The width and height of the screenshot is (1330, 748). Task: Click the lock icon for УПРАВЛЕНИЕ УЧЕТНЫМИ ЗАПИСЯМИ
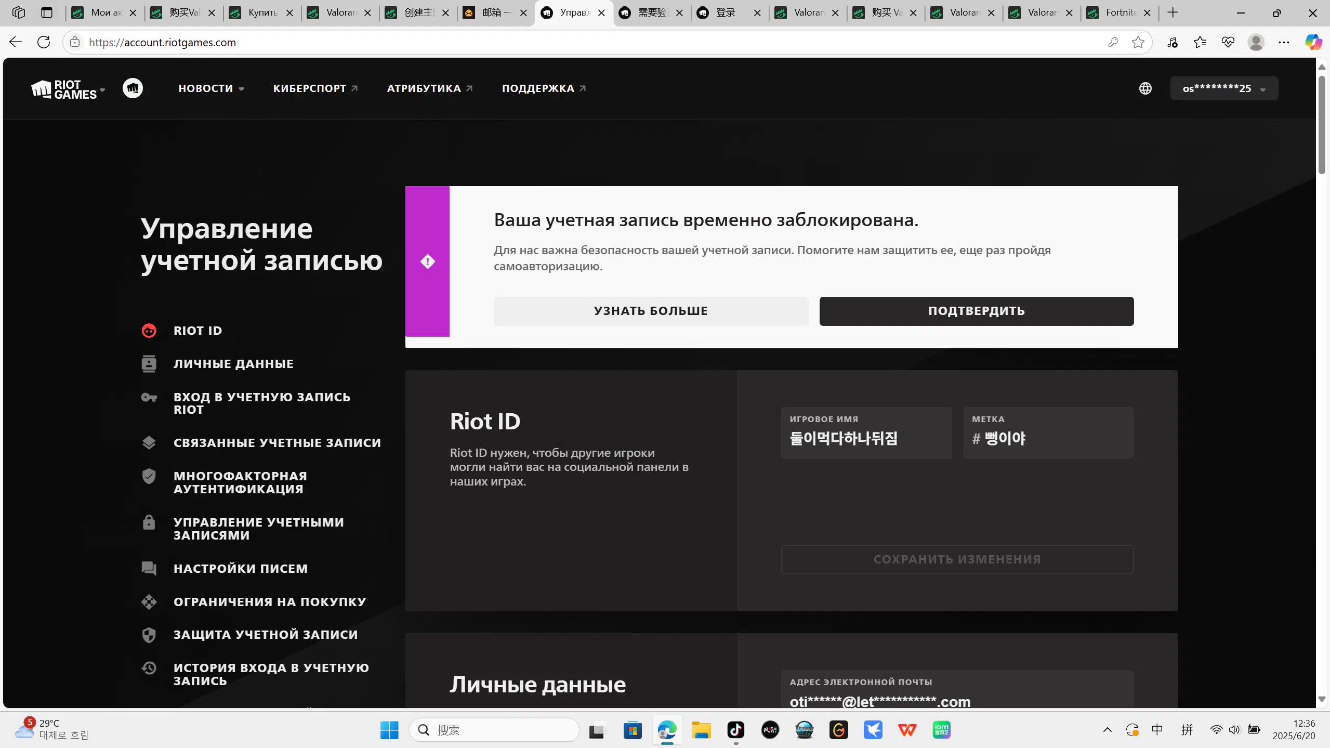point(149,522)
